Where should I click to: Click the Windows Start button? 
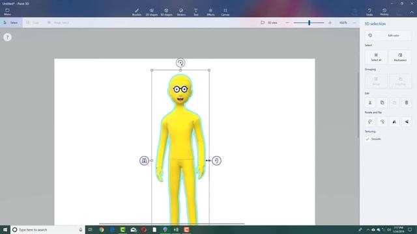(5, 229)
